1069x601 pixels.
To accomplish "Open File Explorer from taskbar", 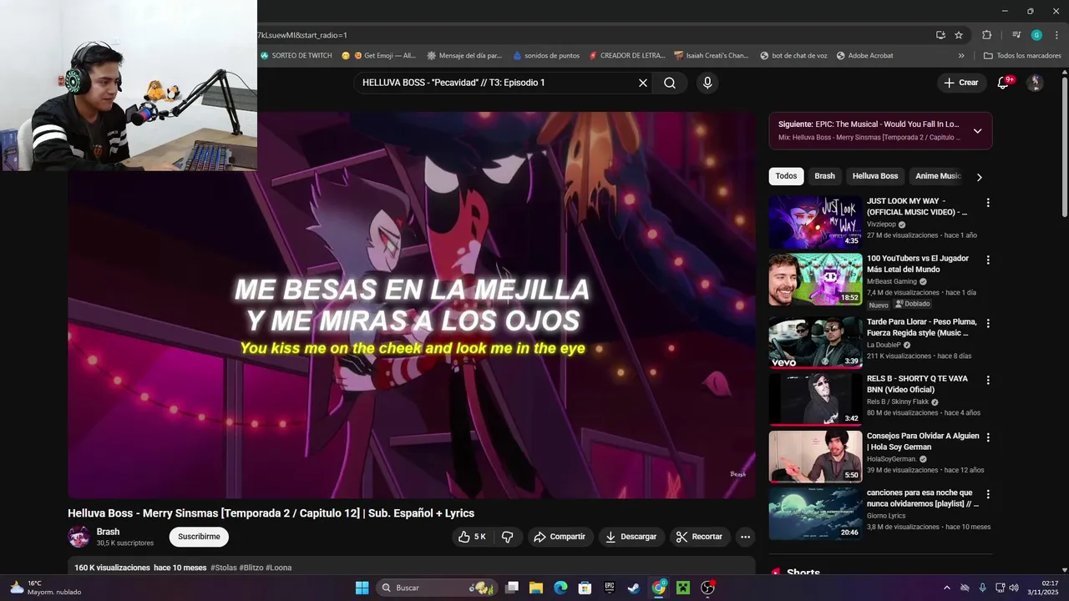I will 536,588.
